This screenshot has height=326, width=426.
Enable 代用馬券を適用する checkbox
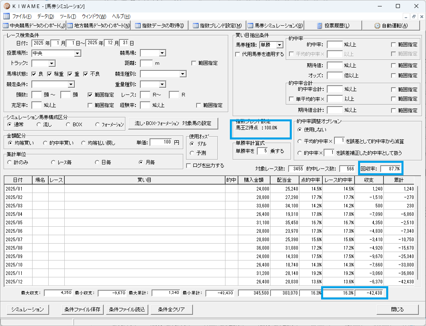pyautogui.click(x=238, y=54)
